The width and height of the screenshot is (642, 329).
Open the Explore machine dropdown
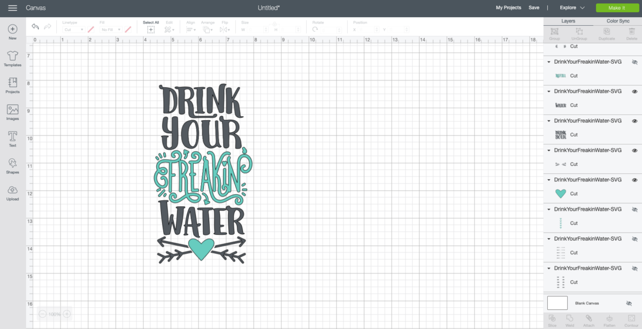pyautogui.click(x=572, y=8)
